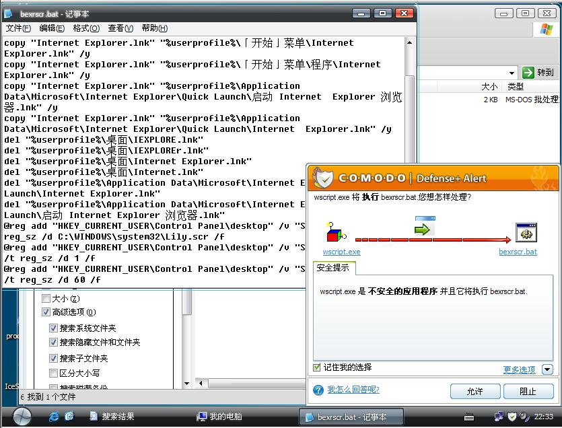Open 查看(V) menu in Notepad
This screenshot has height=428, width=562.
click(120, 28)
